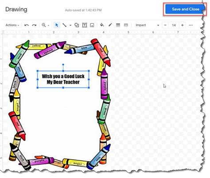Screen dimensions: 210x178
Task: Open the border weight option
Action: point(118,25)
